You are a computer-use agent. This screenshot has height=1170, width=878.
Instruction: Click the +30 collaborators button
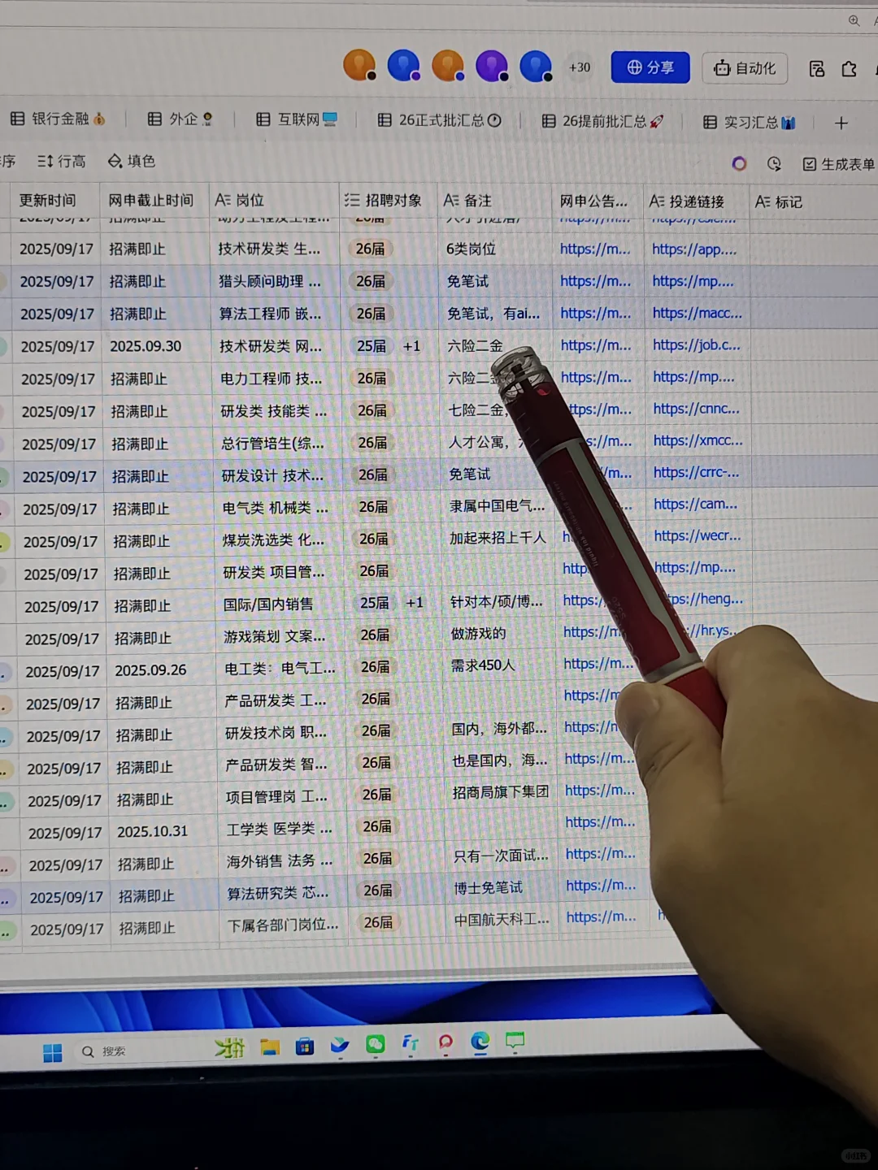click(579, 67)
